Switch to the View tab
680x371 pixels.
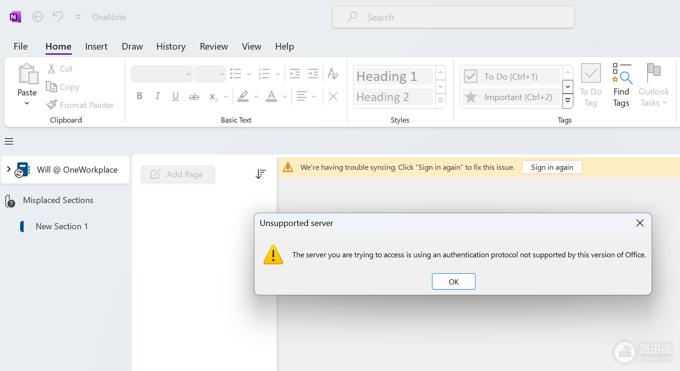point(251,46)
